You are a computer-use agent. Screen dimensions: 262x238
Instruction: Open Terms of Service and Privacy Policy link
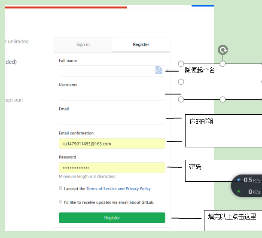pos(119,189)
